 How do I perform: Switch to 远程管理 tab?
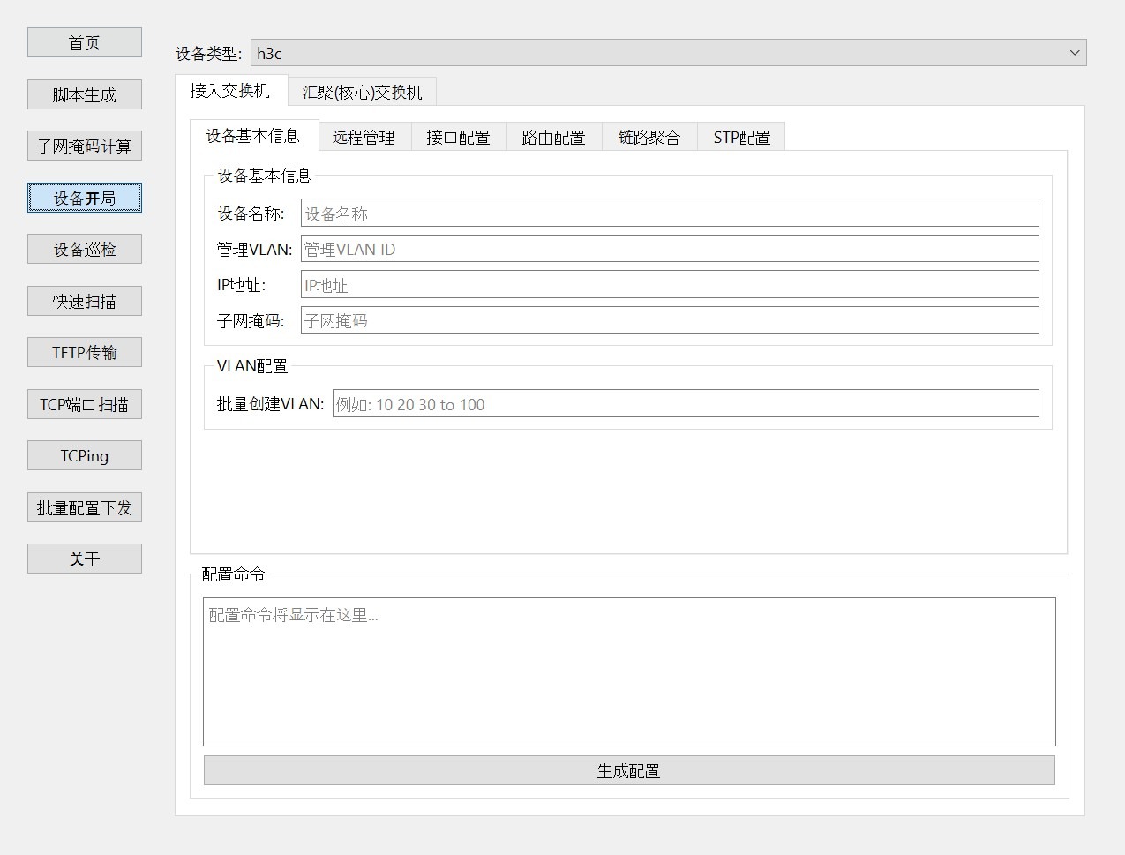click(x=364, y=138)
